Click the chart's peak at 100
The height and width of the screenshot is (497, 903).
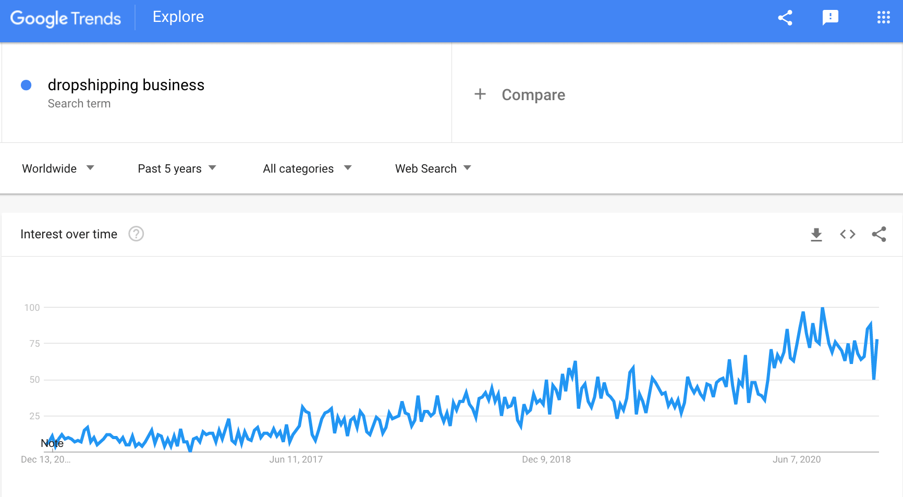(x=823, y=308)
